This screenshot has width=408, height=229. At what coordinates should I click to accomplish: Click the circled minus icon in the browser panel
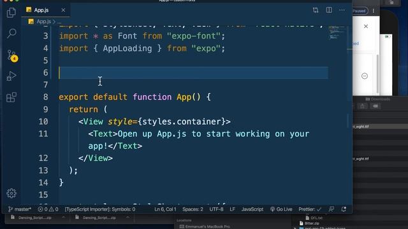pos(365,76)
